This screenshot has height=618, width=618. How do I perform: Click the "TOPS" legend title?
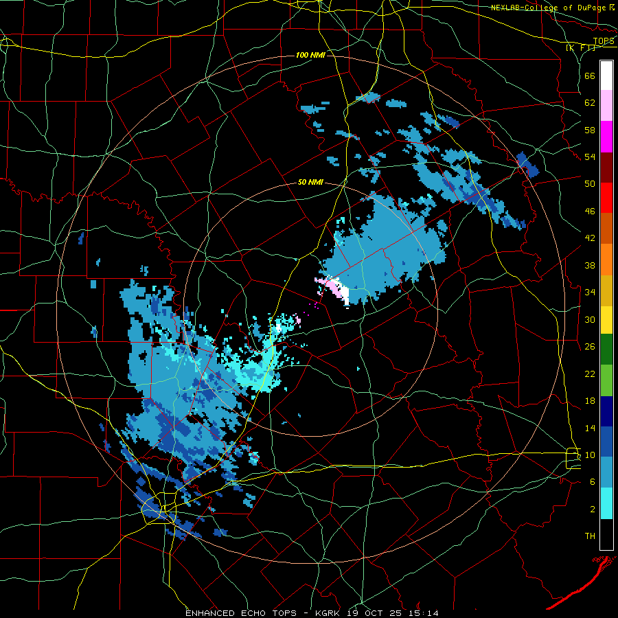pos(604,41)
